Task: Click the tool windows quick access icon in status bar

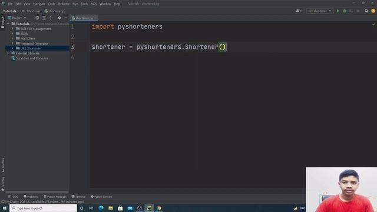Action: pos(3,201)
